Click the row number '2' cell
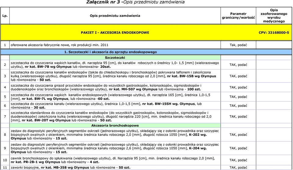 [x=5, y=65]
